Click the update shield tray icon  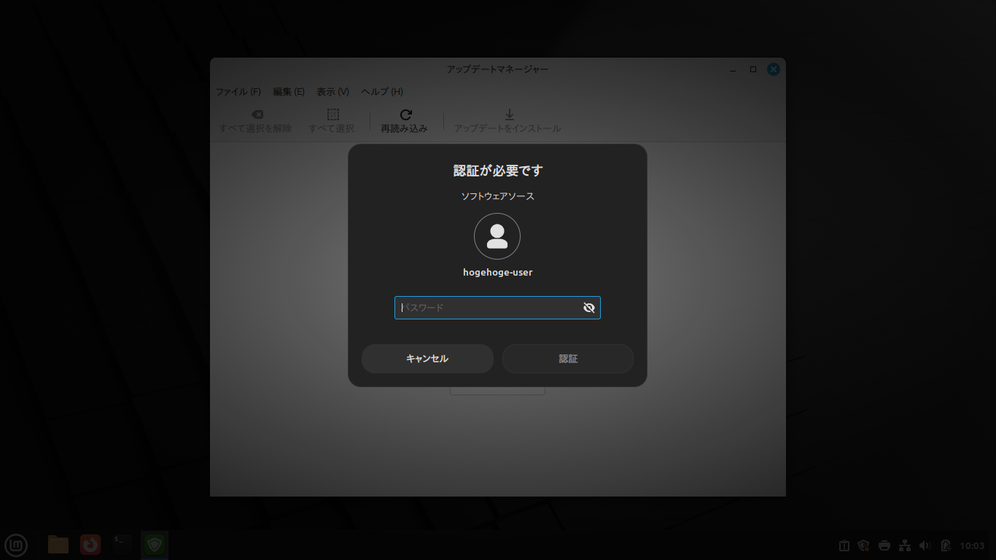tap(864, 545)
